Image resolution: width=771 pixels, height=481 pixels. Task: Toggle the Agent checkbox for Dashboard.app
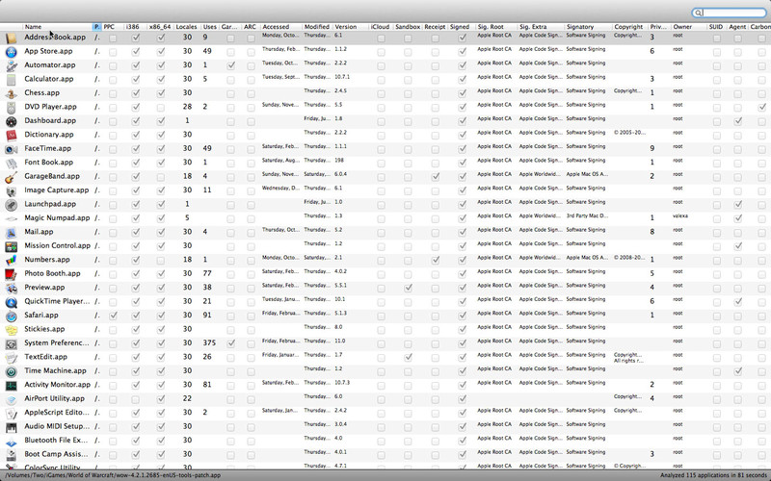click(737, 121)
